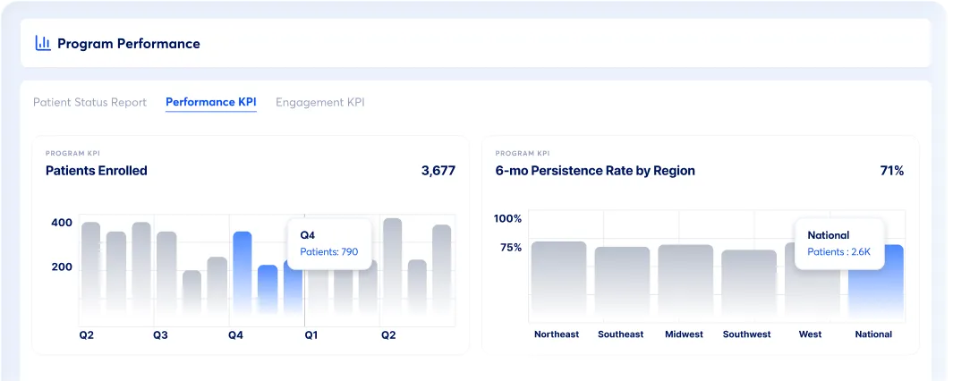Click the Q1 label on enrollment axis
This screenshot has width=953, height=381.
[x=311, y=335]
